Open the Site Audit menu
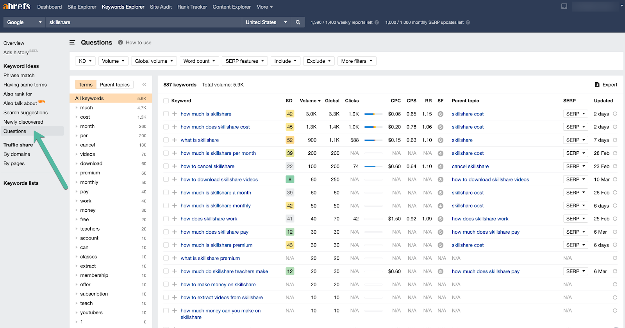This screenshot has width=625, height=328. pyautogui.click(x=161, y=7)
